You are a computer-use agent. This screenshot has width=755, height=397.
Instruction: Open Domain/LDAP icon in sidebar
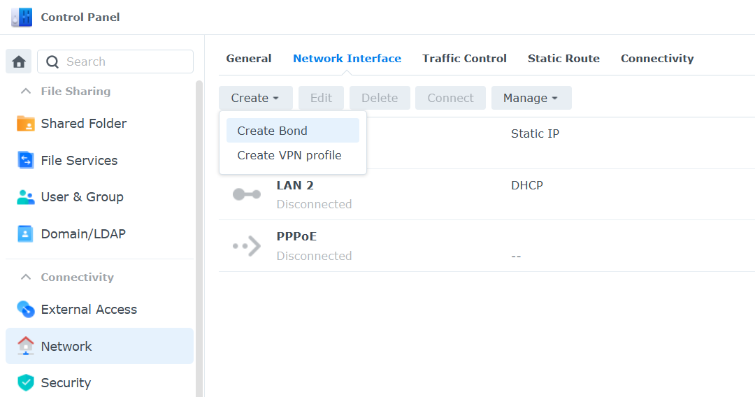[x=25, y=234]
